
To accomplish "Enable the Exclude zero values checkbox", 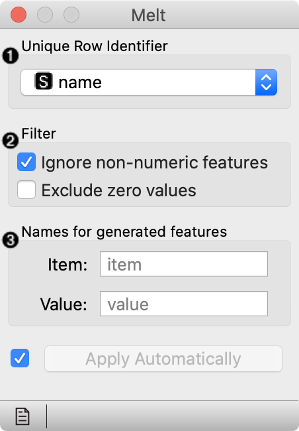I will point(26,190).
